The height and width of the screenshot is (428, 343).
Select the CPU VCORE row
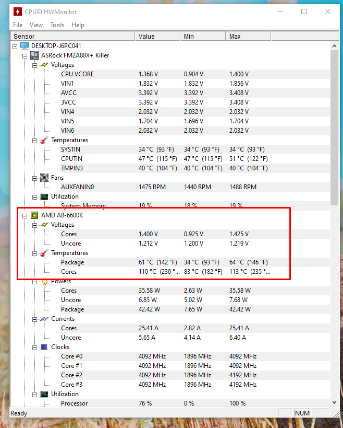(x=195, y=74)
